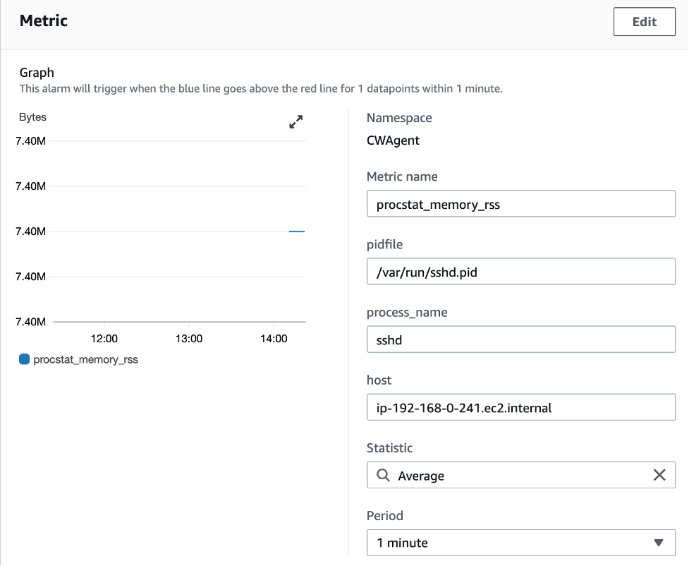
Task: Click the Bytes axis label on the graph
Action: (34, 117)
